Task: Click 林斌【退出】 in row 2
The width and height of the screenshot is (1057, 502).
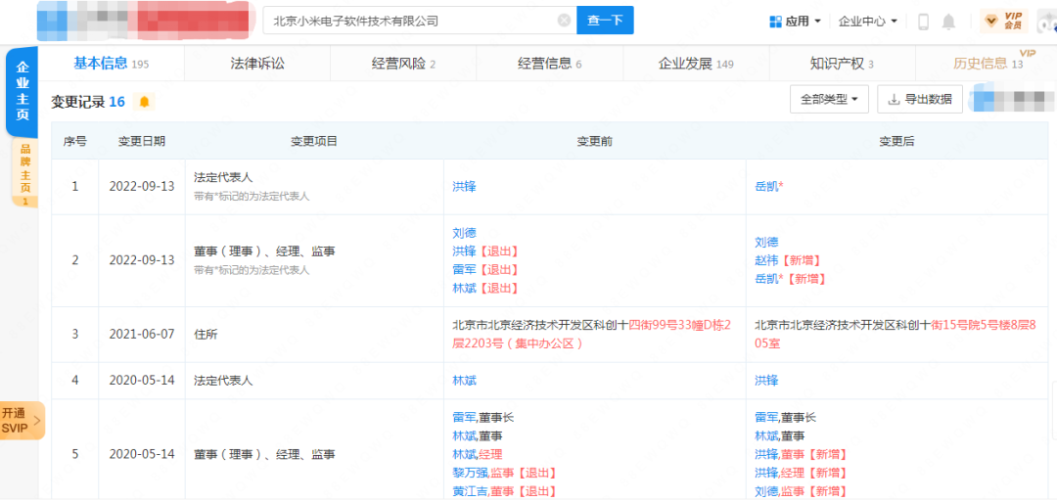Action: pyautogui.click(x=485, y=288)
